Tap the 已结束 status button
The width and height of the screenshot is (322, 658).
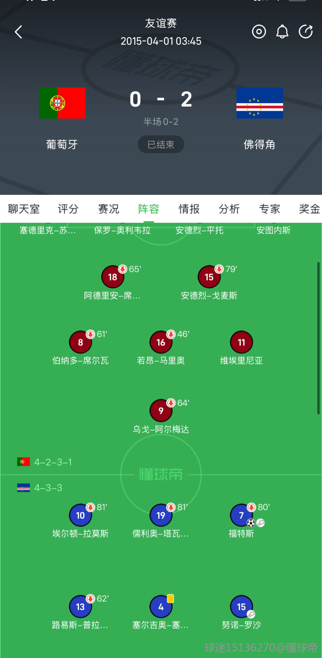[x=161, y=145]
